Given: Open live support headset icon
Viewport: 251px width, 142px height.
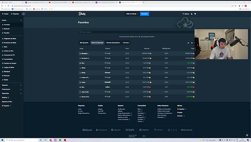Looking at the screenshot, I should pos(247,135).
